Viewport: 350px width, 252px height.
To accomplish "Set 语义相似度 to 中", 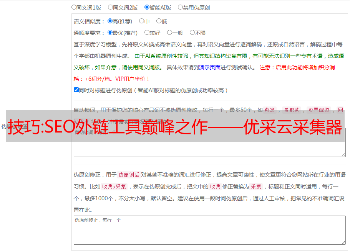I will [141, 21].
